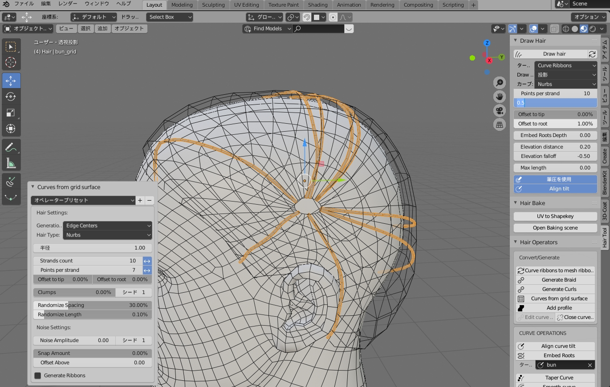The height and width of the screenshot is (387, 610).
Task: Open the レンダー menu
Action: coord(68,4)
